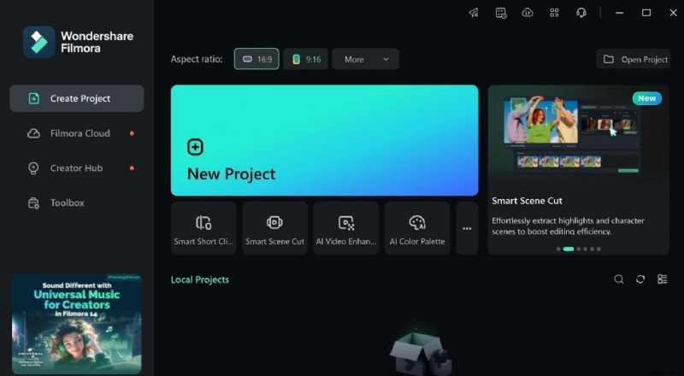Click the Smart Scene Cut preview thumbnail
The height and width of the screenshot is (376, 684).
[x=572, y=135]
